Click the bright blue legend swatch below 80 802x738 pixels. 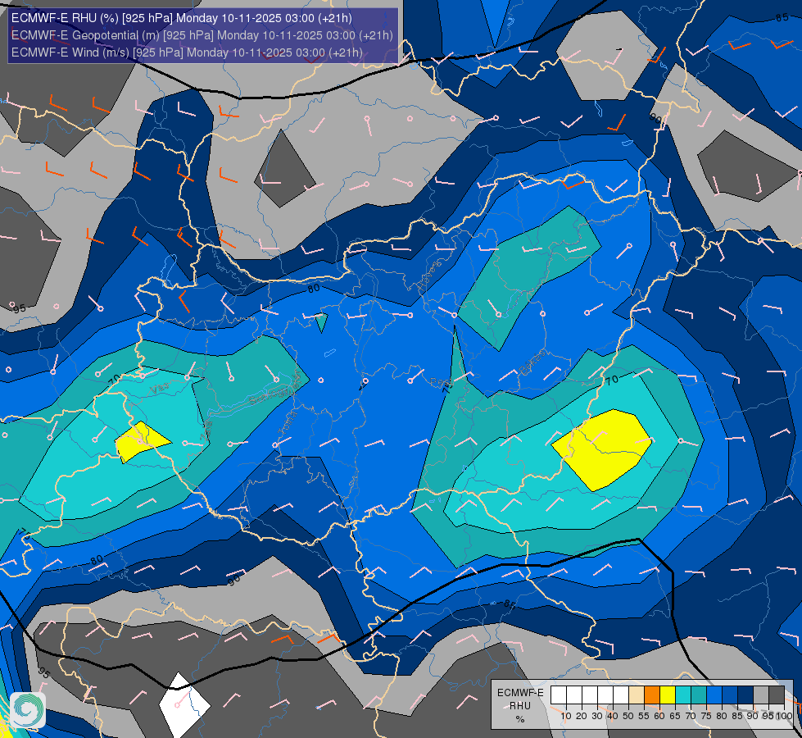tap(714, 695)
